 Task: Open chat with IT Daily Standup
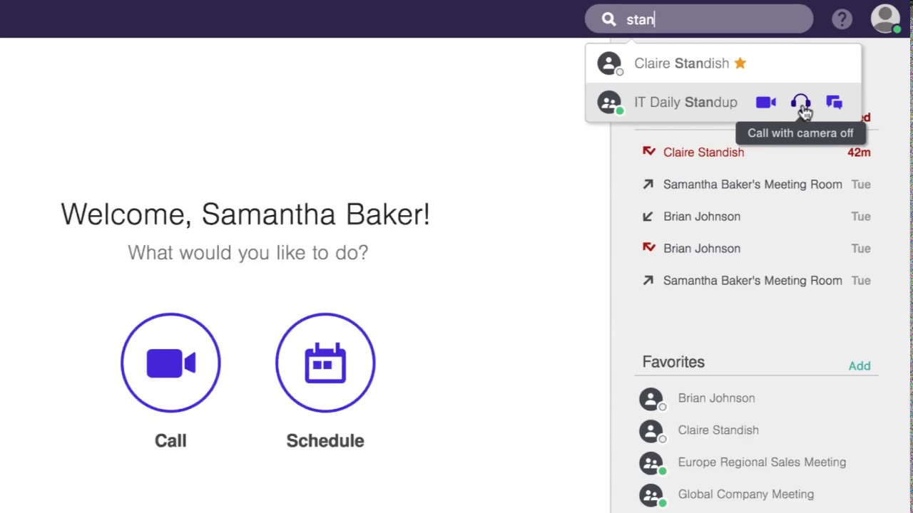(834, 103)
